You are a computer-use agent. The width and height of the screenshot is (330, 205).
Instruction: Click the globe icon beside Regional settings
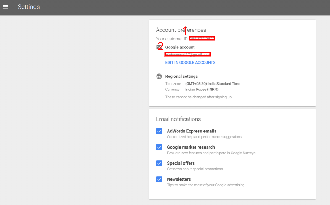pyautogui.click(x=159, y=76)
